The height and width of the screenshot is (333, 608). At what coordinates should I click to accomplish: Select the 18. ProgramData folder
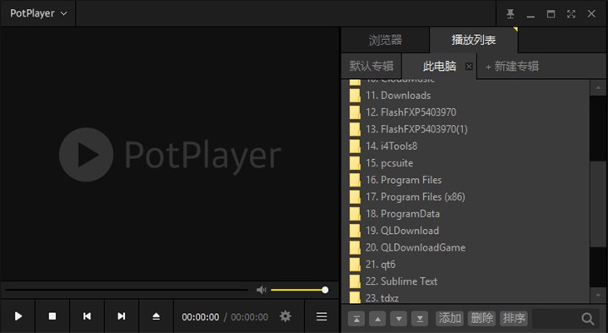pos(466,214)
